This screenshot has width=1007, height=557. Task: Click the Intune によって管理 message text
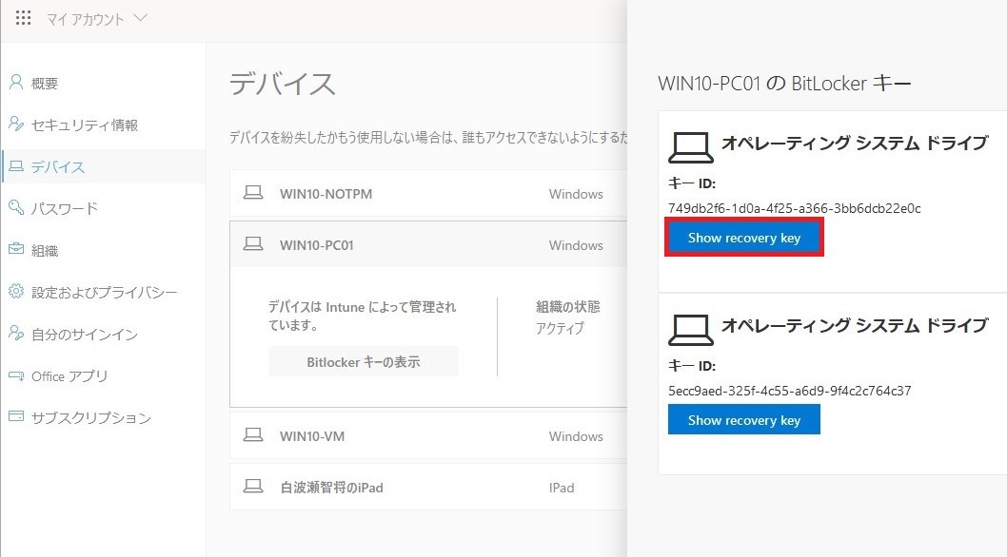tap(363, 316)
